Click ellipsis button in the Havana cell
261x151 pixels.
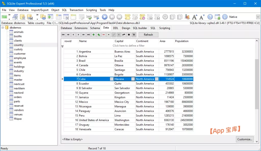[133, 79]
